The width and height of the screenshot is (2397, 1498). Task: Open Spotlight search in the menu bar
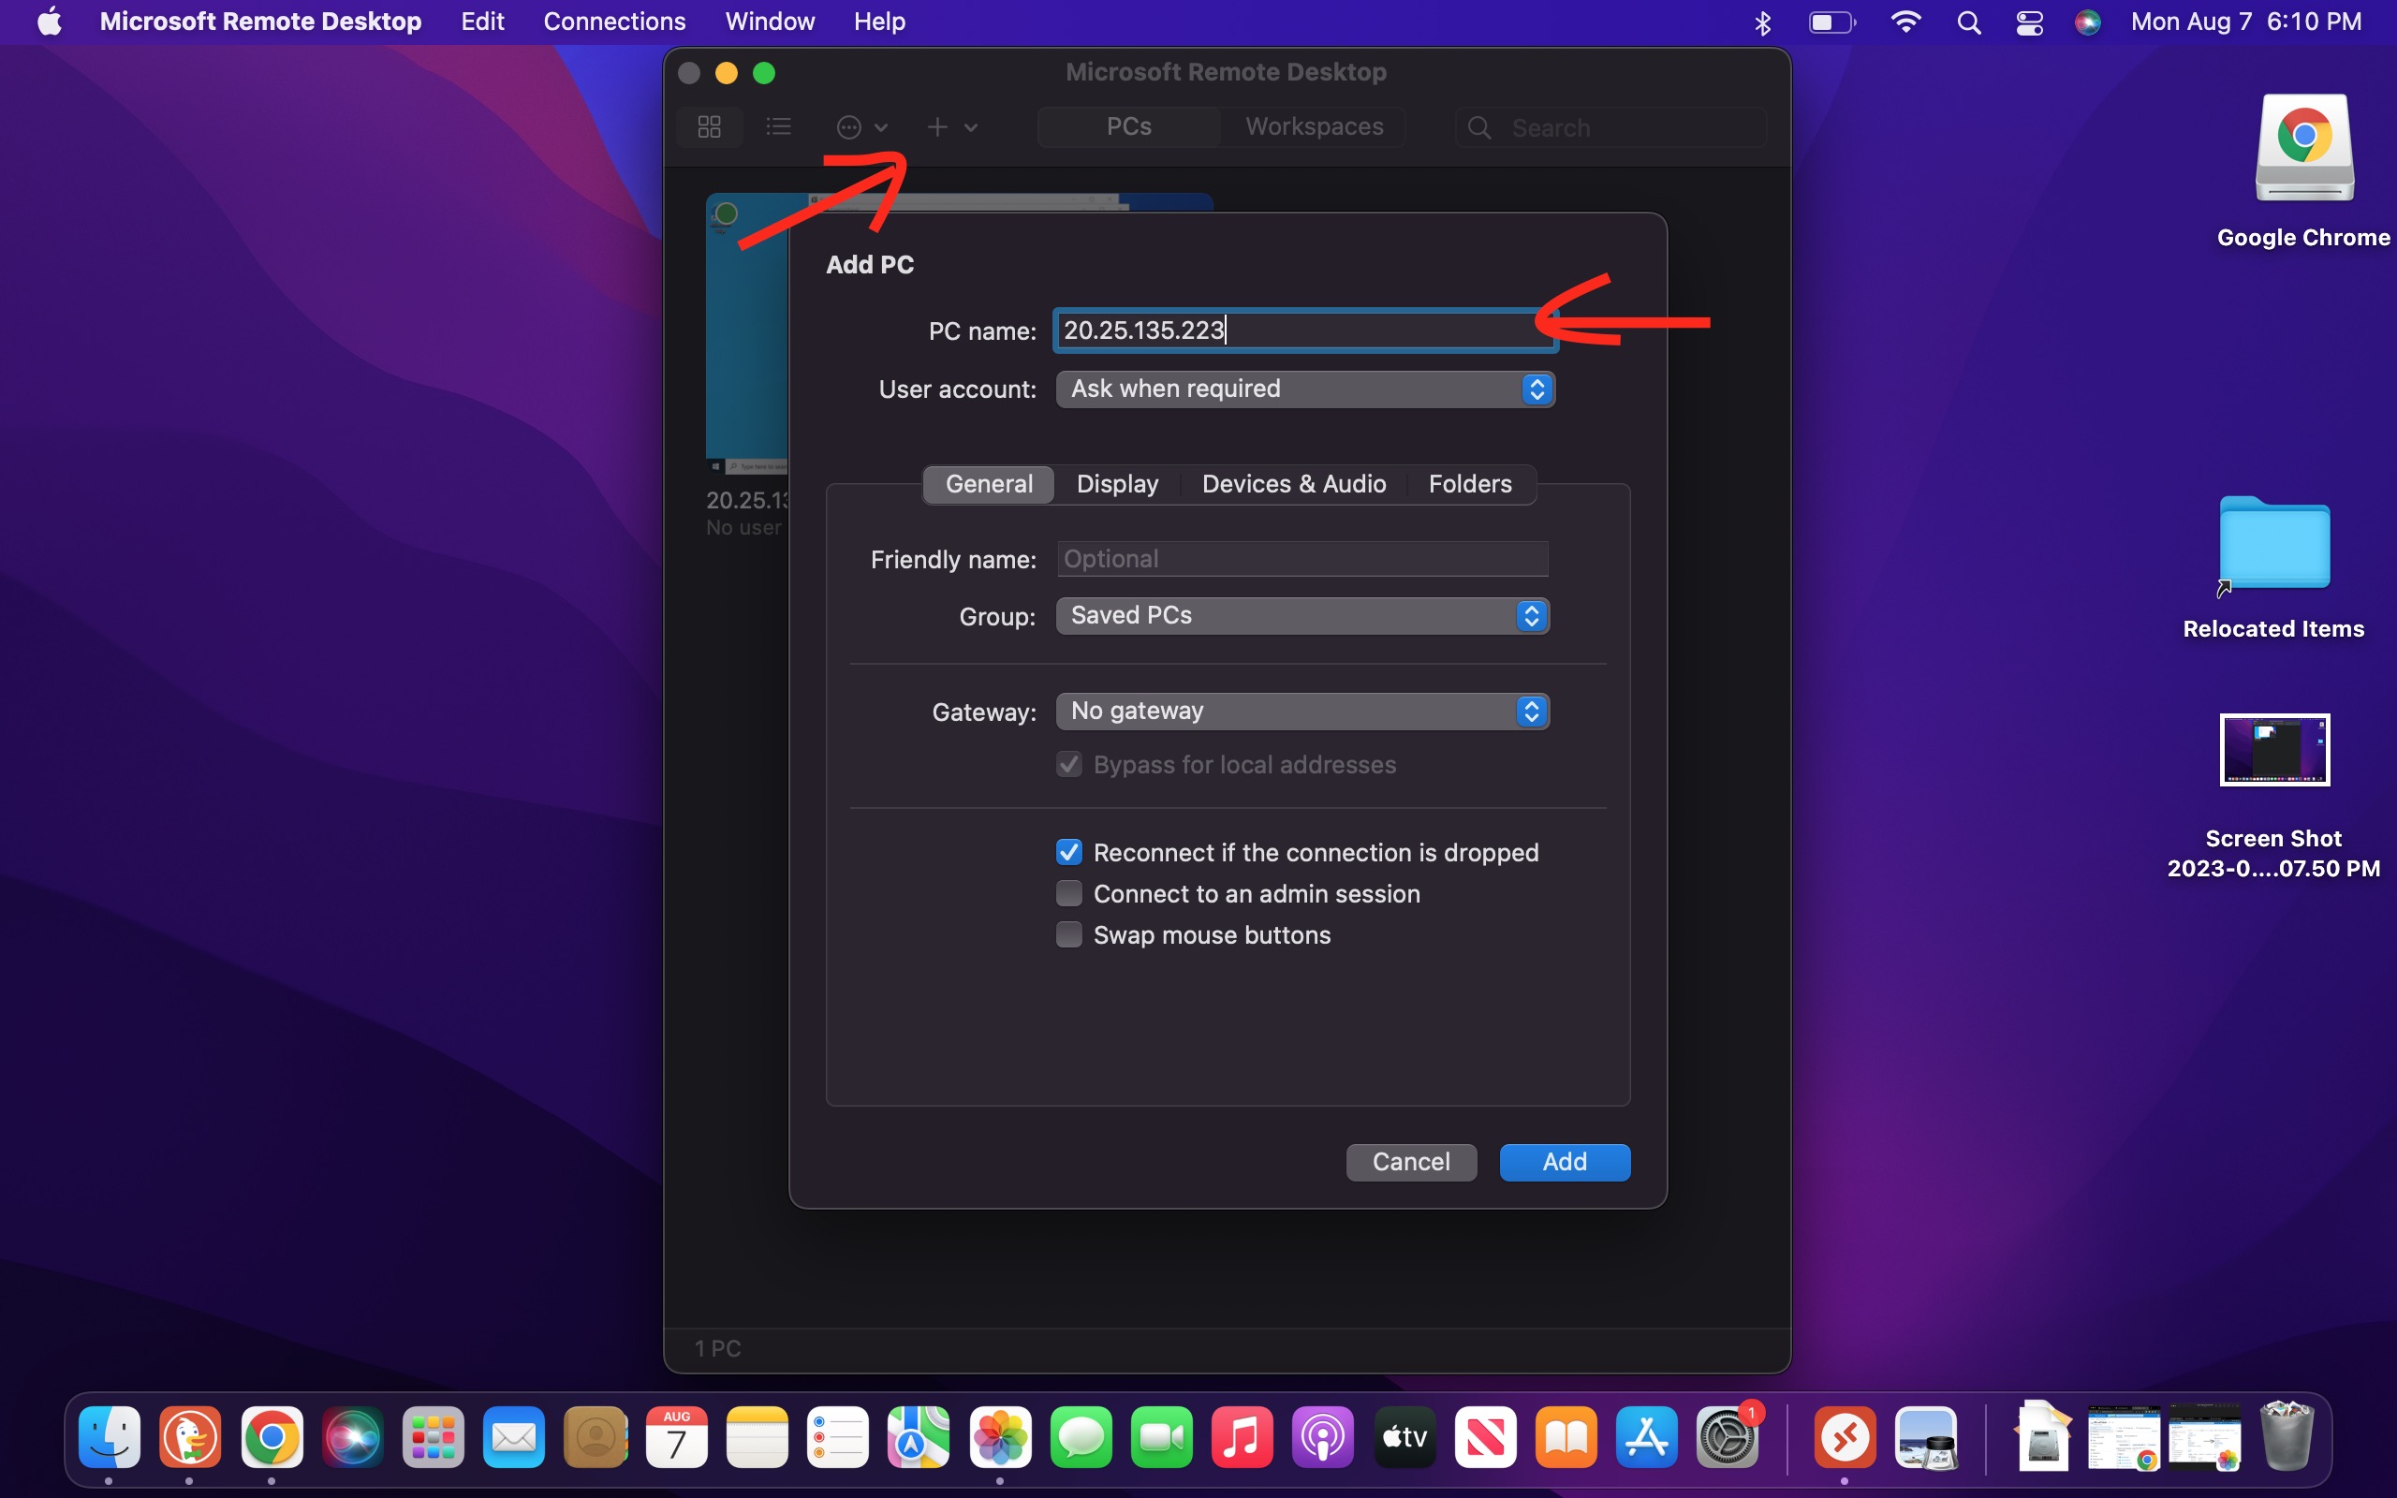(1969, 22)
